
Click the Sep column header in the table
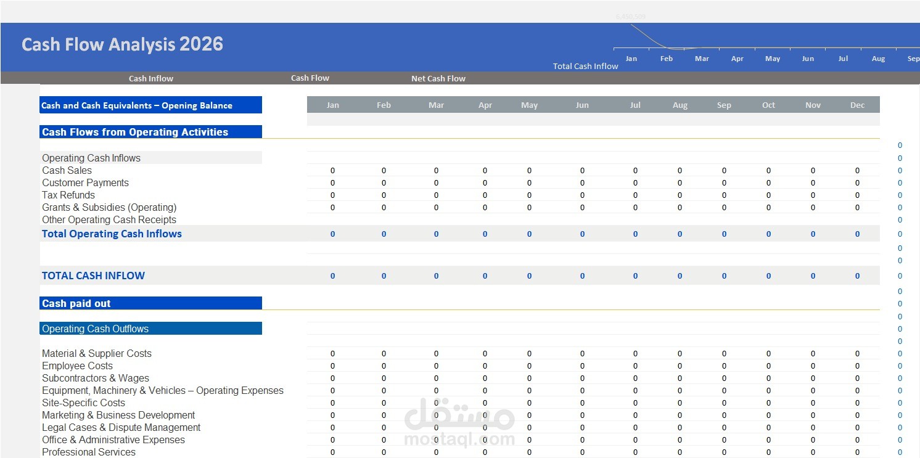724,105
